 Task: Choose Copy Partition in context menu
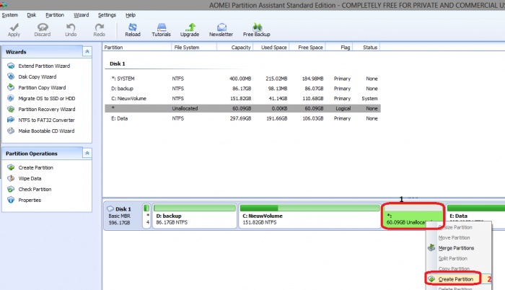tap(454, 269)
